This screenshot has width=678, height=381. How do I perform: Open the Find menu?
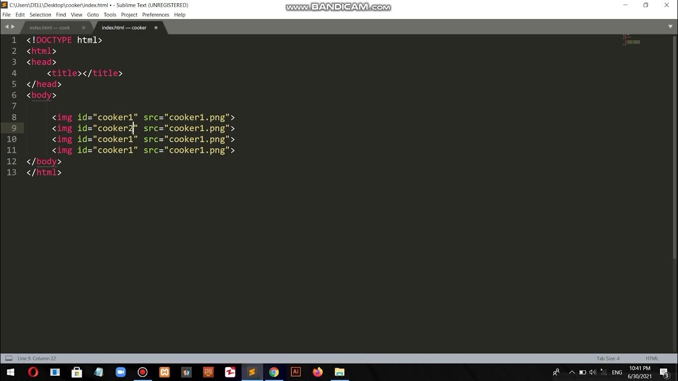tap(61, 15)
